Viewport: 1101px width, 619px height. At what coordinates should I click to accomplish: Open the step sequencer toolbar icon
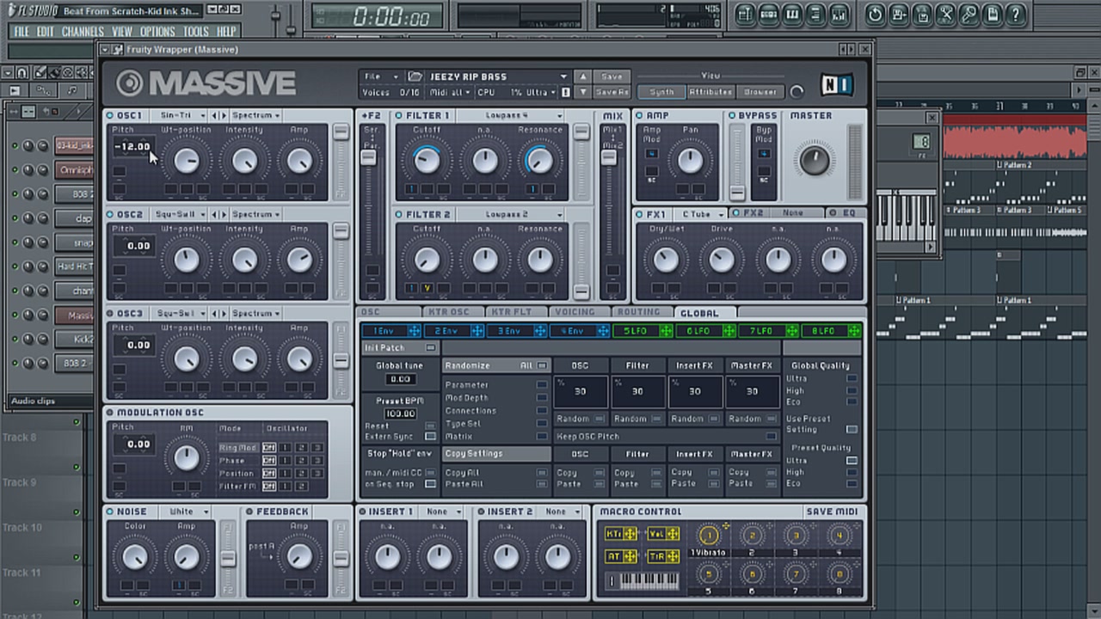pyautogui.click(x=769, y=15)
